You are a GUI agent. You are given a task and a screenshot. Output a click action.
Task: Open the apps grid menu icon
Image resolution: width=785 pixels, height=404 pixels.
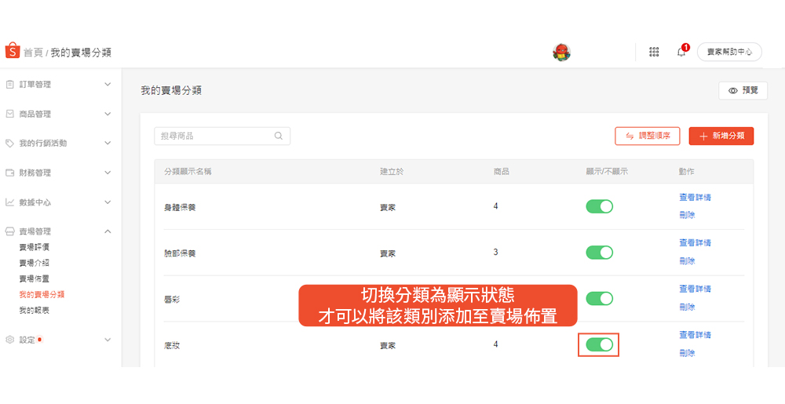(654, 52)
